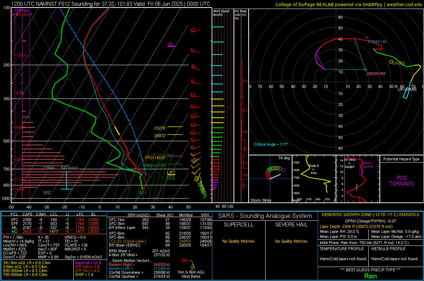
Task: Click the sounding title with 37.32,-101.83 coordinates
Action: (x=111, y=4)
